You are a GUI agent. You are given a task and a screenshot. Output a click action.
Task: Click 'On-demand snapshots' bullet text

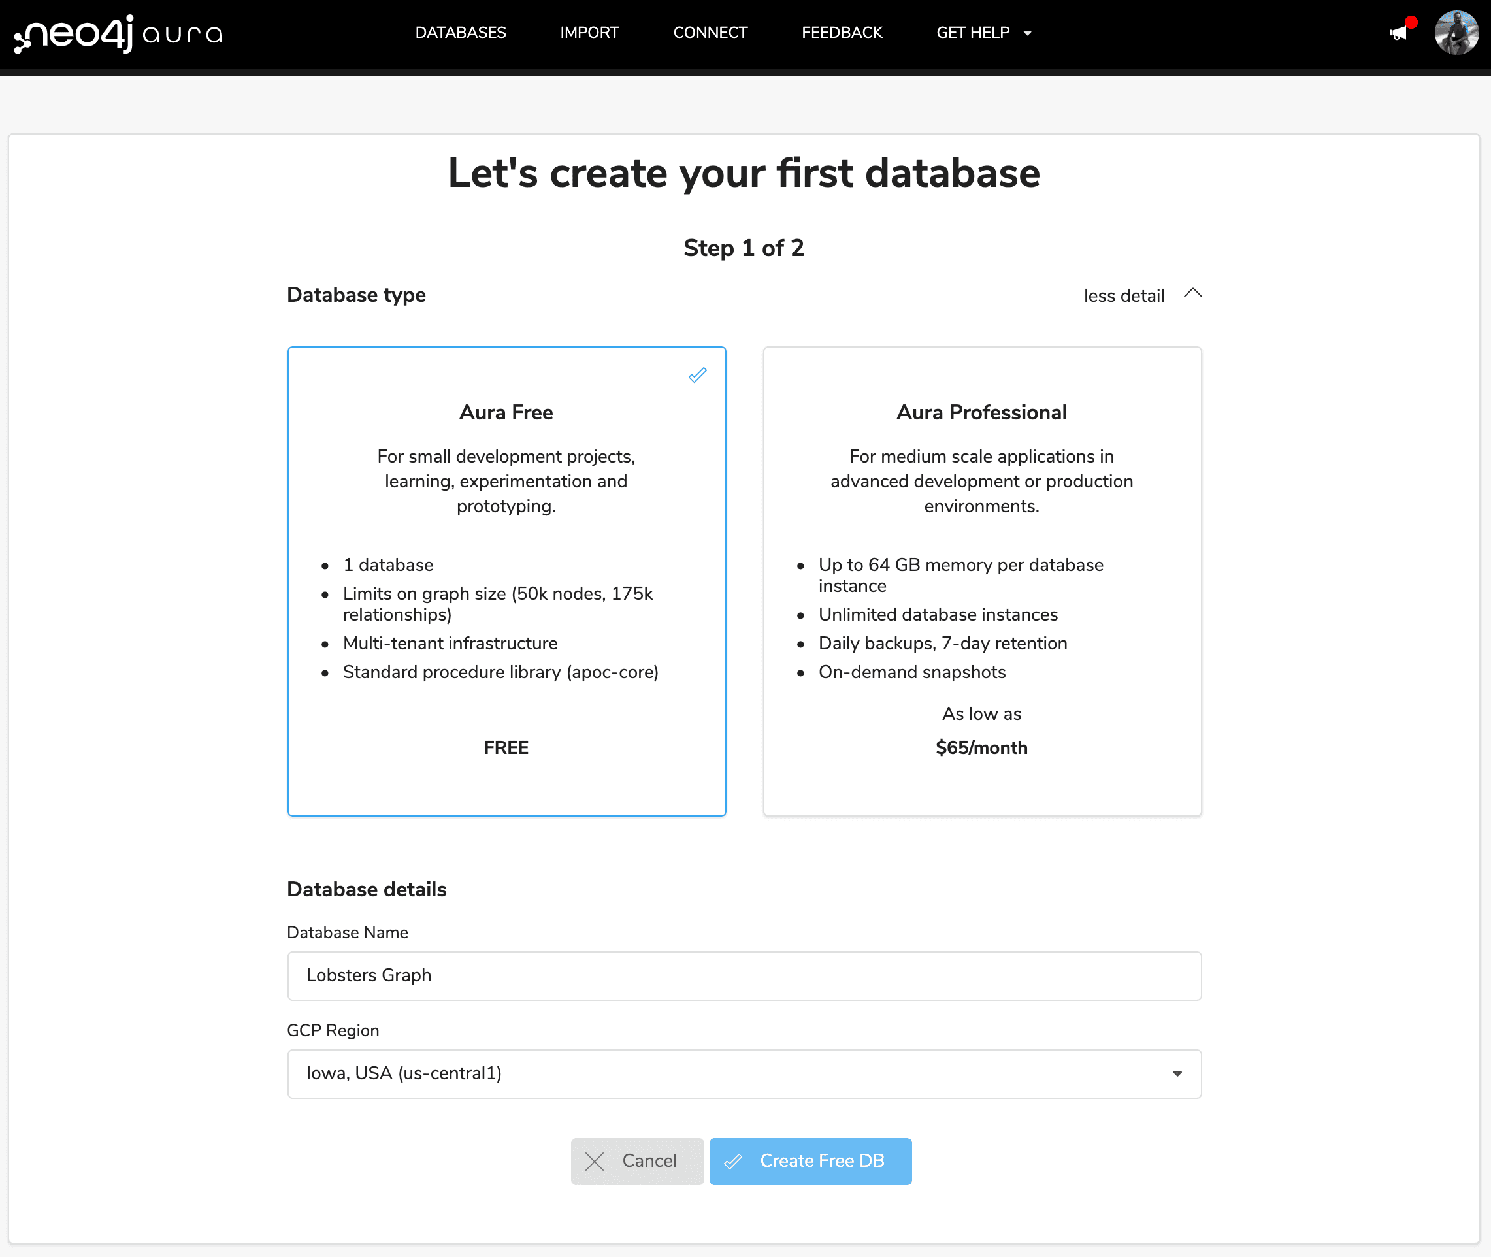point(912,672)
